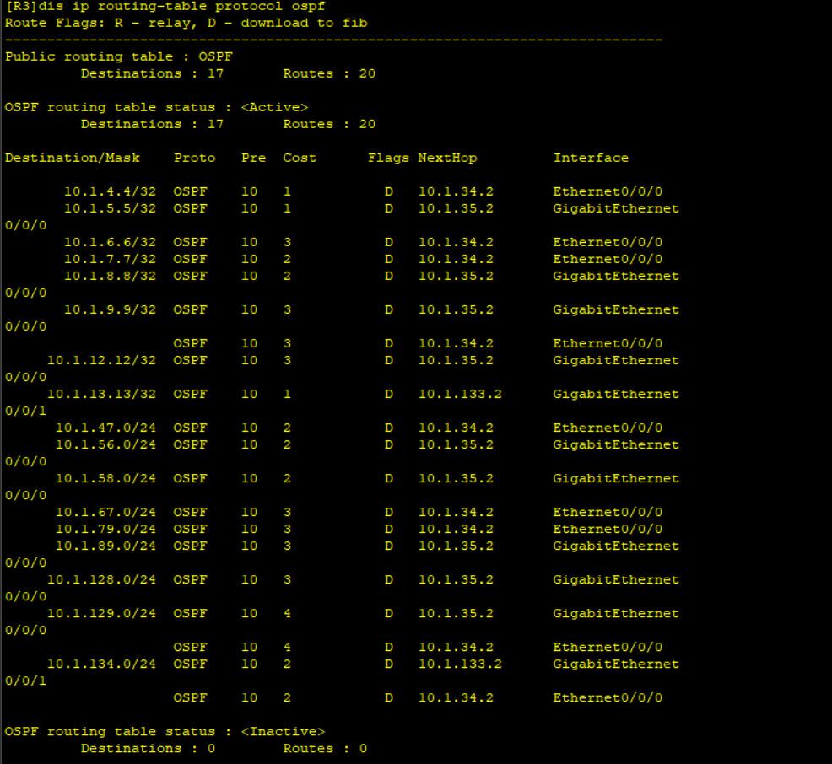
Task: Click OSPF protocol in 10.1.79.0/24 row
Action: (x=191, y=529)
